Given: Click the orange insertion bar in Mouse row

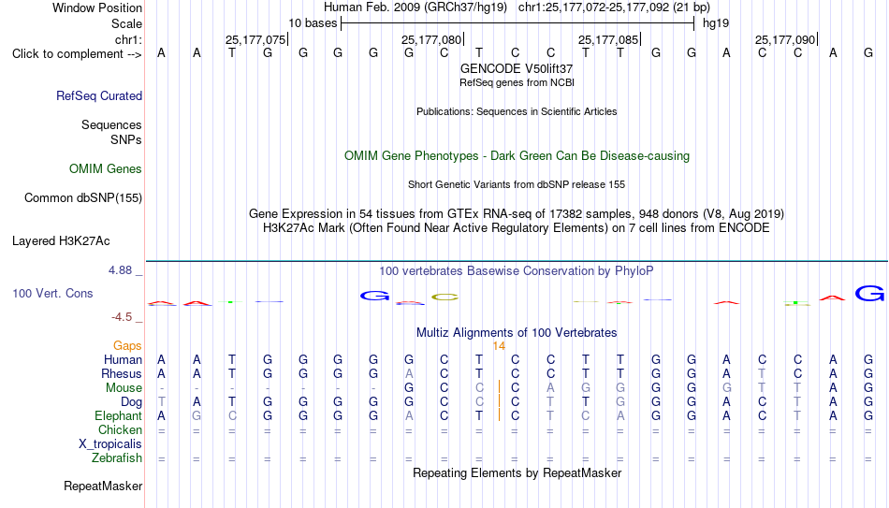Looking at the screenshot, I should coord(499,387).
